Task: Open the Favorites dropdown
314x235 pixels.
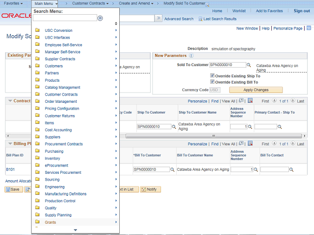Action: [13, 3]
